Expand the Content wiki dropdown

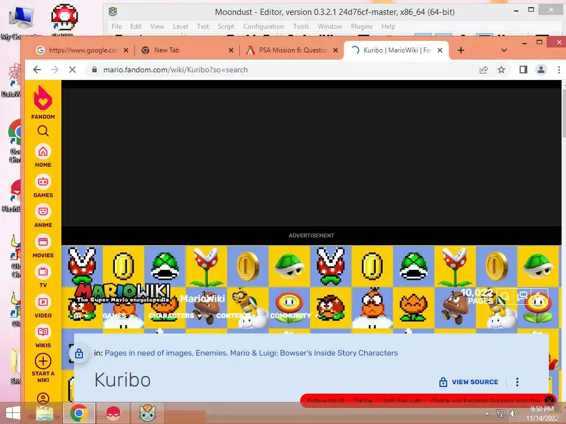(236, 315)
